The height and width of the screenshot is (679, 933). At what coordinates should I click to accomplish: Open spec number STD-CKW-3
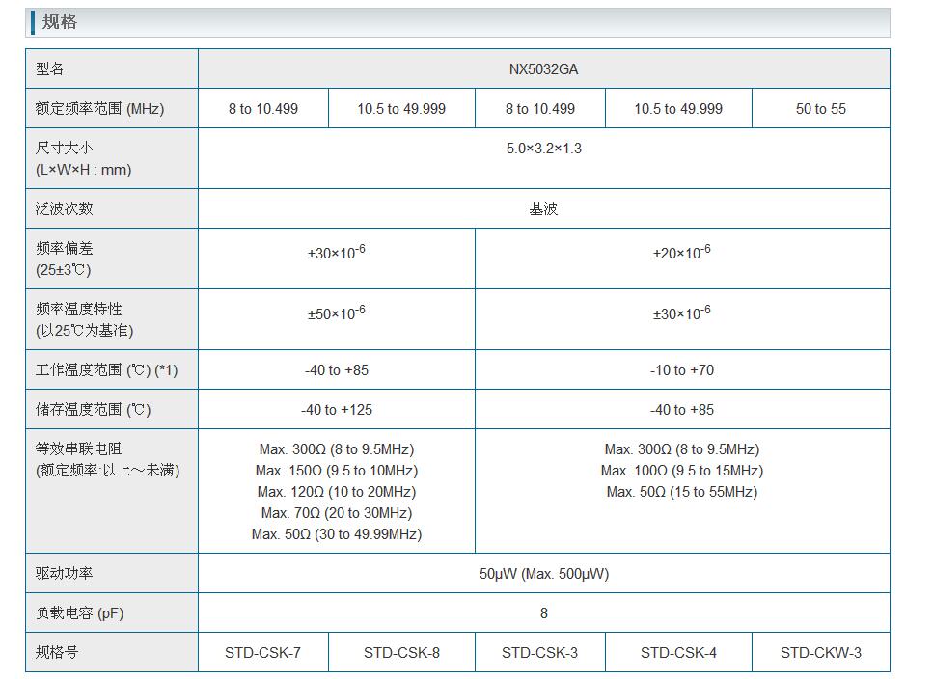click(x=820, y=653)
